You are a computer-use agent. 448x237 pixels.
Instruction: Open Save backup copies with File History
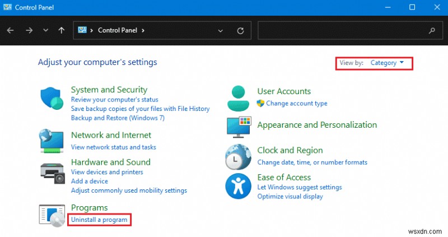[x=141, y=109]
